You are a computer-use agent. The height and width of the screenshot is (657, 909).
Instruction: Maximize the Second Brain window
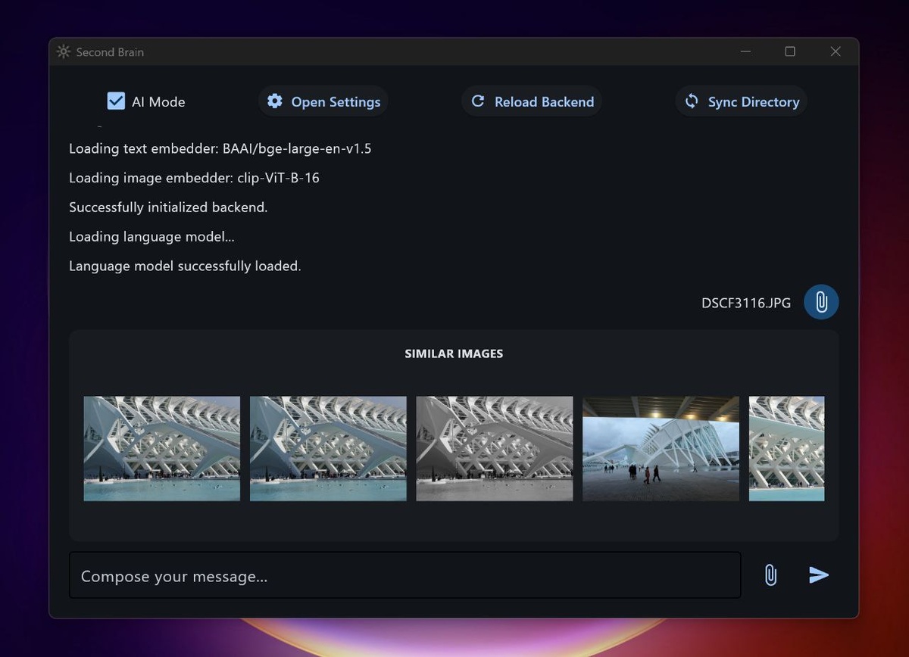coord(790,51)
